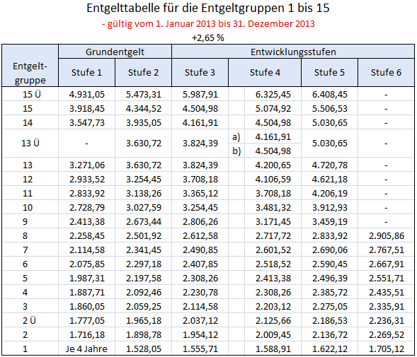The image size is (417, 357).
Task: Select the +2,65 % text
Action: (x=208, y=38)
